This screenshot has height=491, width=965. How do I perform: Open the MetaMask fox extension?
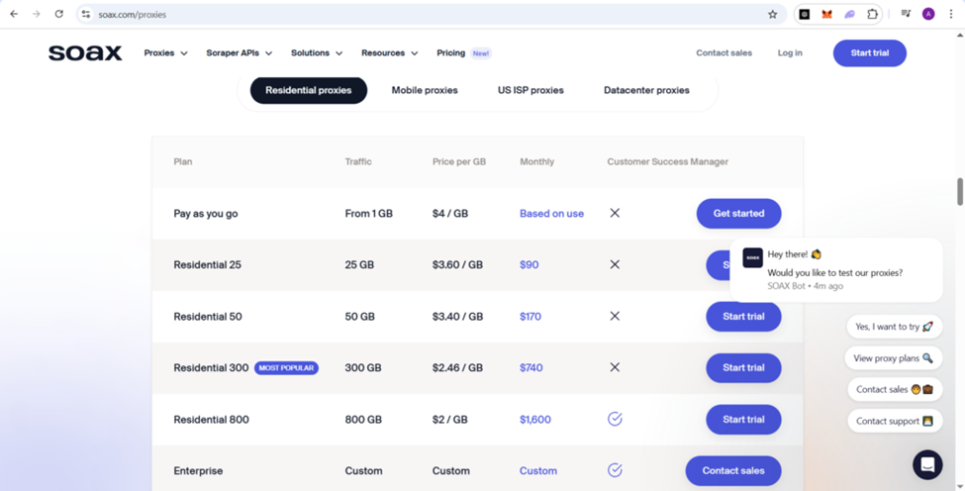(826, 14)
